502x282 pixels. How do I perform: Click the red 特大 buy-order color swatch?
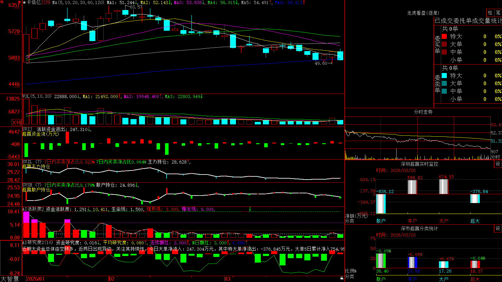click(444, 36)
